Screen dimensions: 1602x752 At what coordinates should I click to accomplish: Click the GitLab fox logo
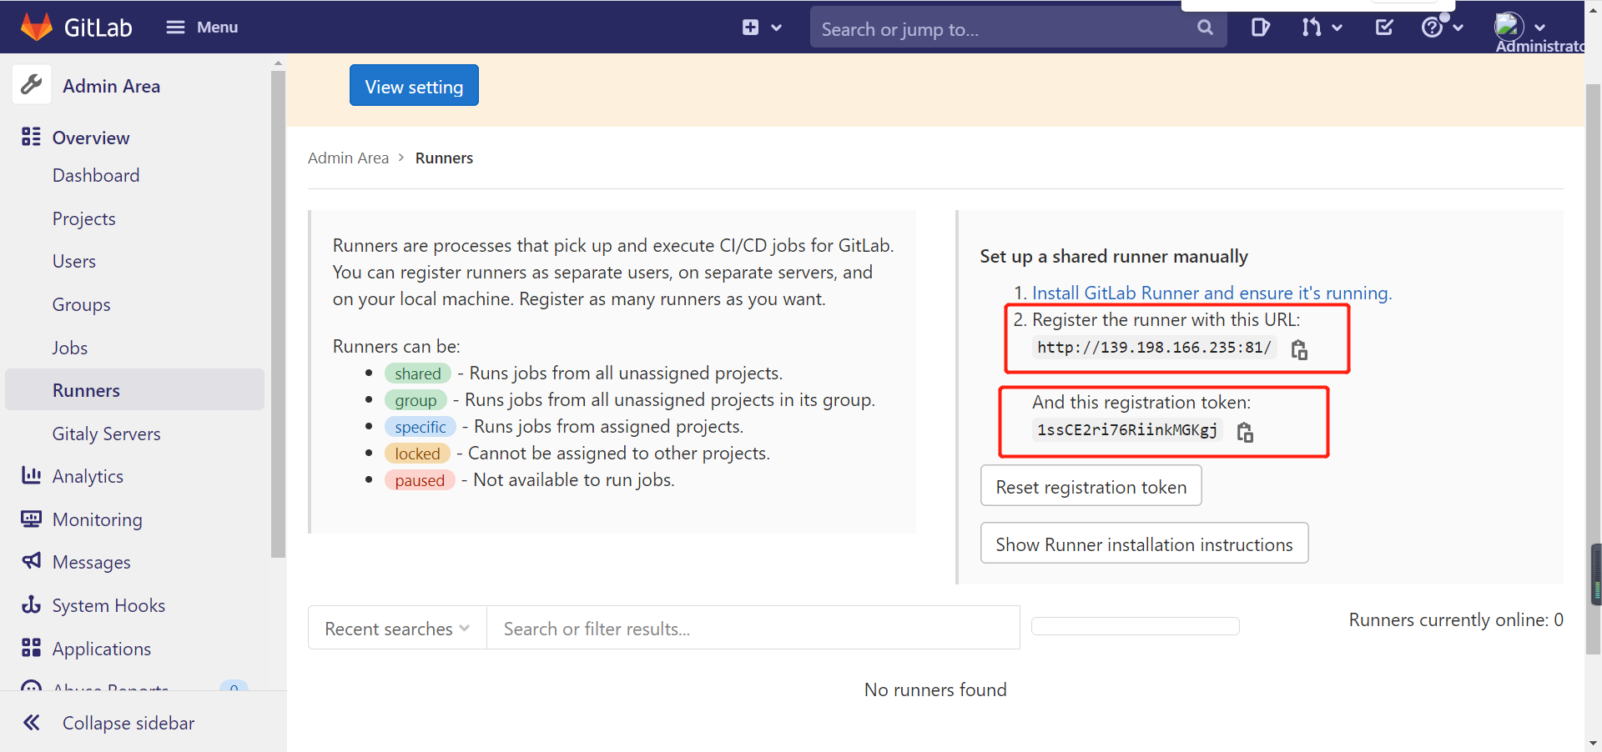(36, 27)
